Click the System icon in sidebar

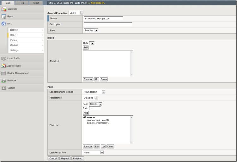pyautogui.click(x=4, y=88)
